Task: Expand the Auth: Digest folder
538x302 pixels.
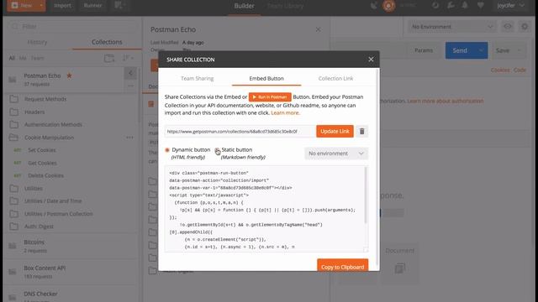Action: 39,226
